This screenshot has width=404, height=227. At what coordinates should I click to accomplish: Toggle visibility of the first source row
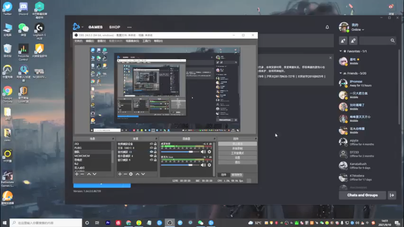151,144
